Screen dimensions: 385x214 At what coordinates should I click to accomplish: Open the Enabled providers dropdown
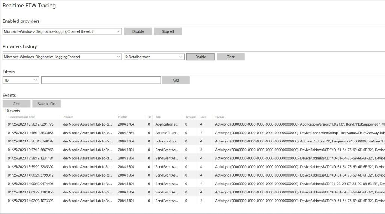click(x=62, y=31)
